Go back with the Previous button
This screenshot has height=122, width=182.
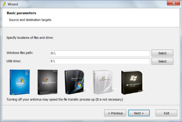coord(115,113)
